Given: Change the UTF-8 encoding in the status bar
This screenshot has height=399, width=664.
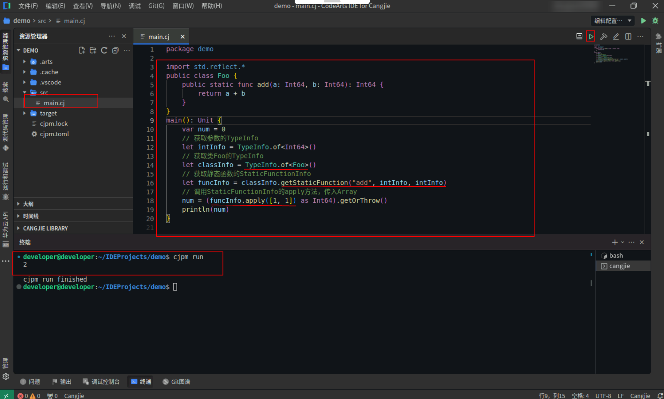Looking at the screenshot, I should point(603,396).
